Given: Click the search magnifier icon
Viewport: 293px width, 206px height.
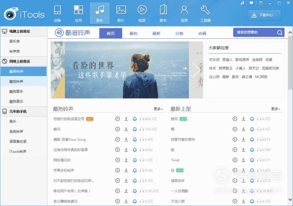Looking at the screenshot, I should pyautogui.click(x=279, y=32).
